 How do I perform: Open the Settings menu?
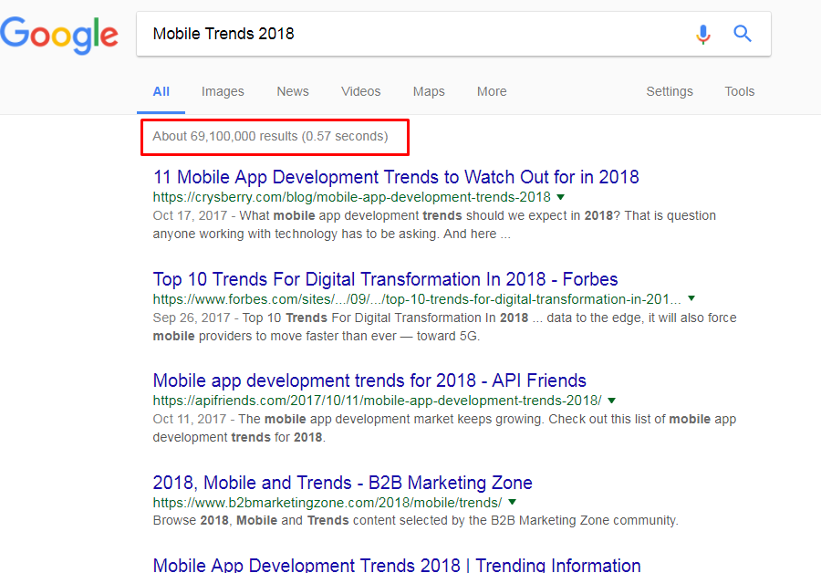[670, 91]
